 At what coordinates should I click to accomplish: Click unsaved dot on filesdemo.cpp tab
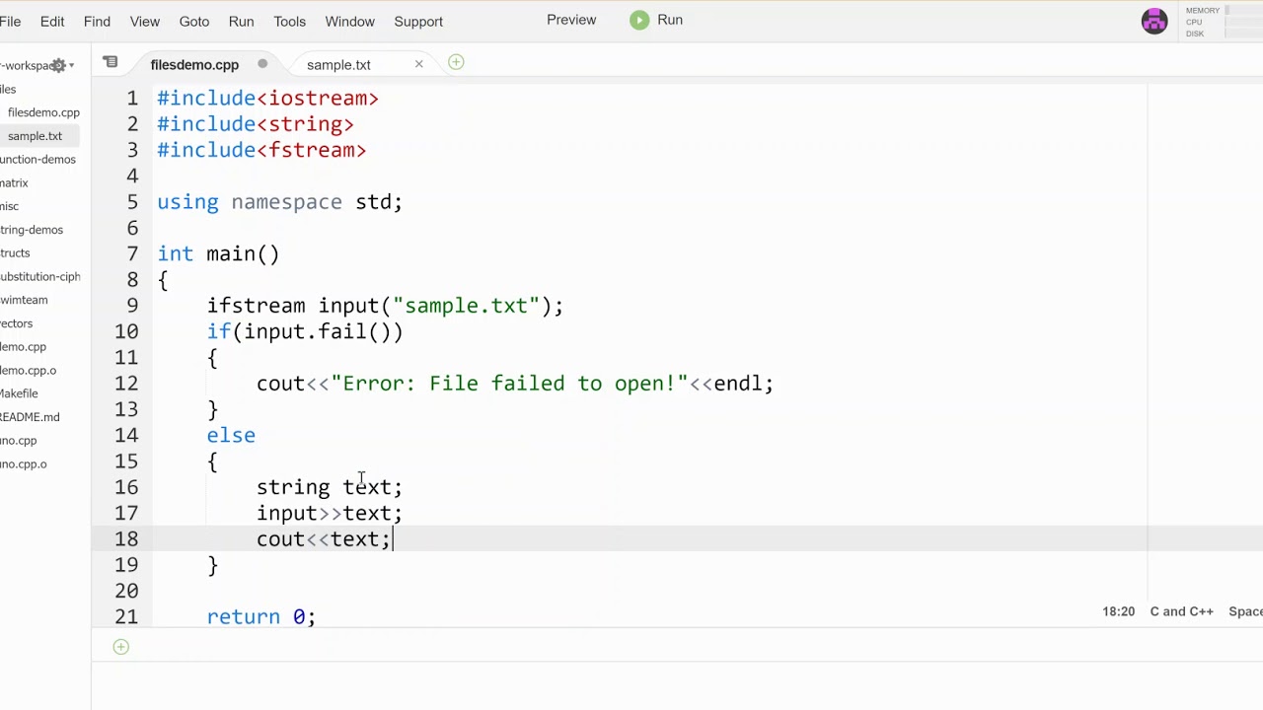[262, 64]
